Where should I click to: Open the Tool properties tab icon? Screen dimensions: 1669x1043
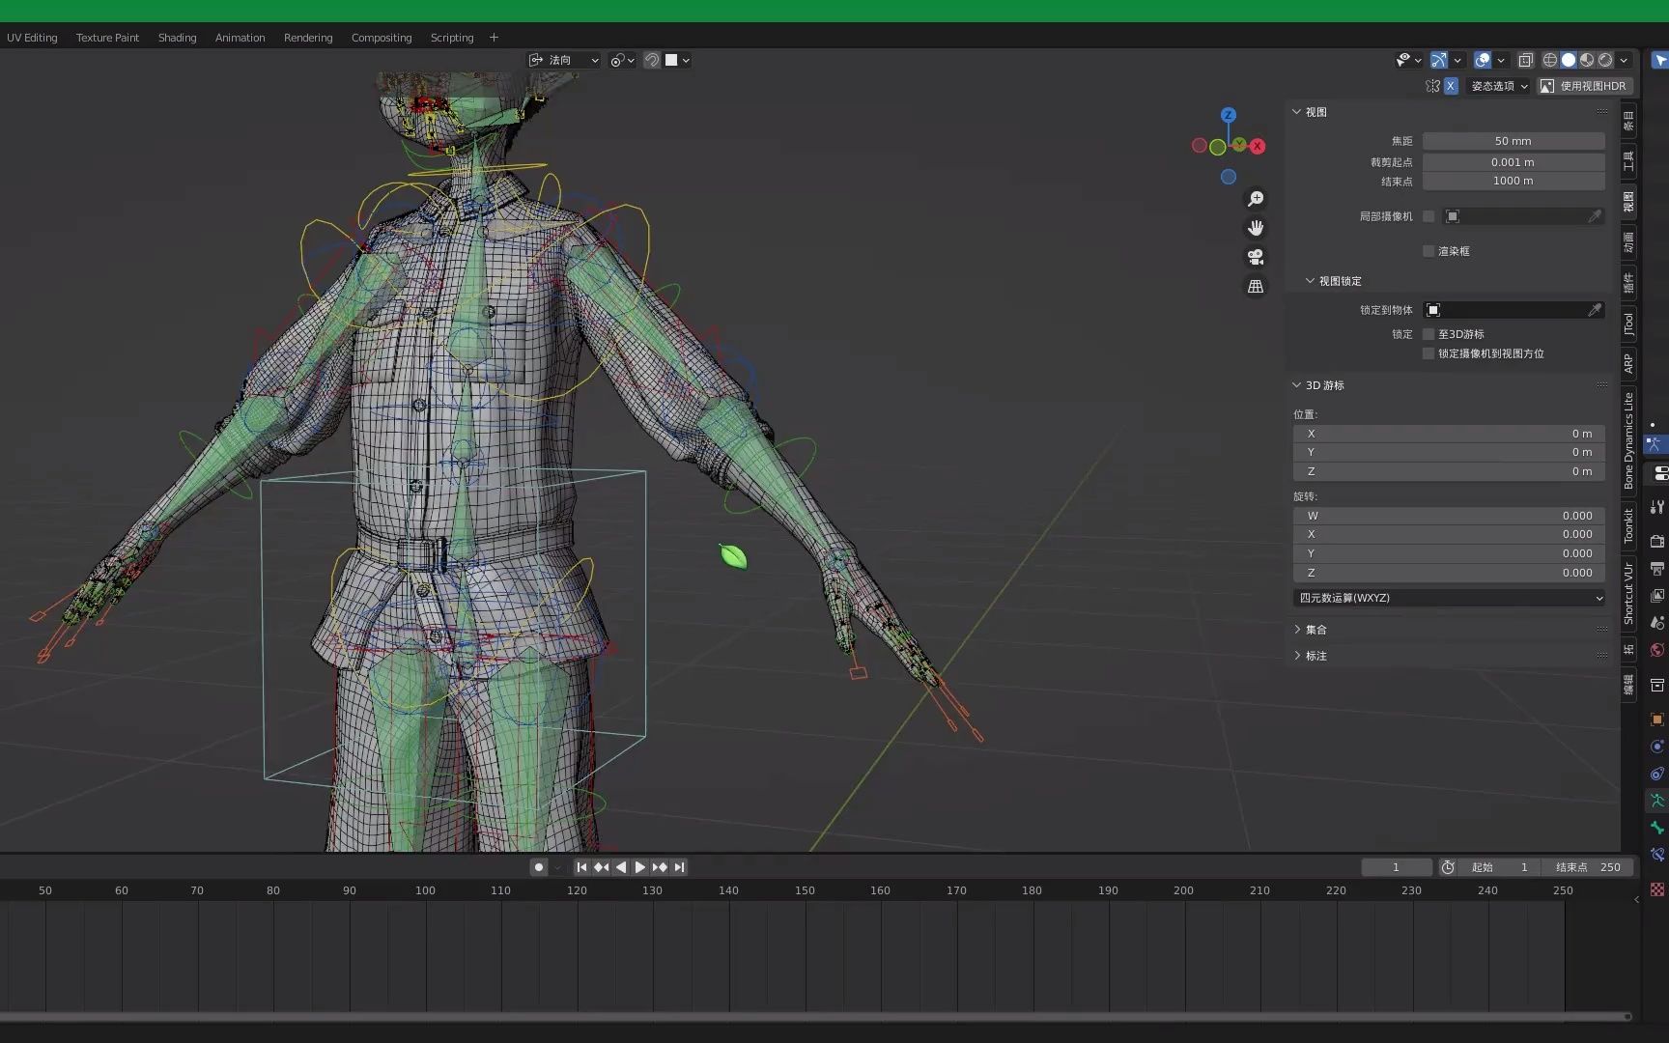click(1657, 506)
